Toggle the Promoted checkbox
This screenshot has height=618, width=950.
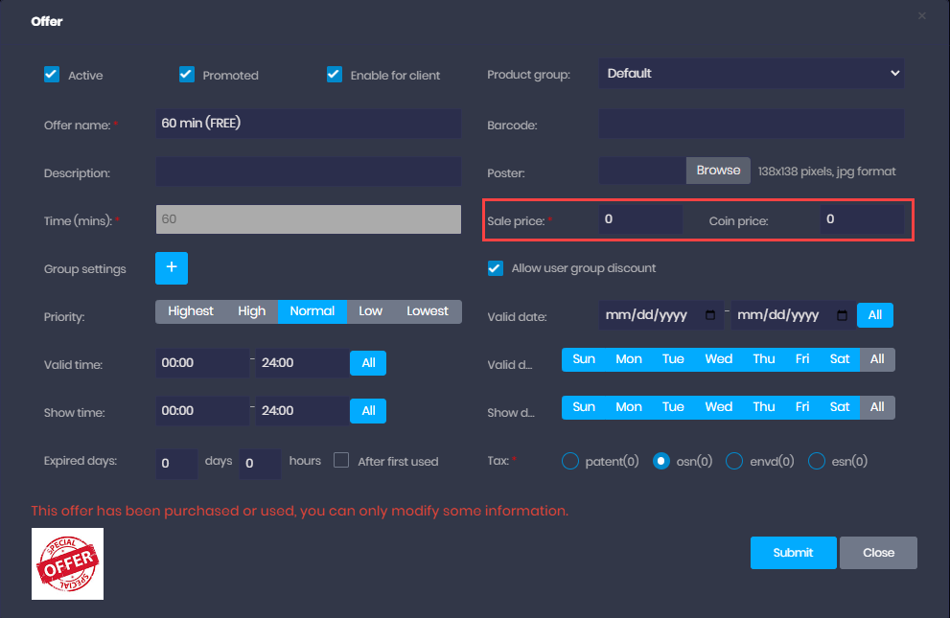click(x=187, y=75)
